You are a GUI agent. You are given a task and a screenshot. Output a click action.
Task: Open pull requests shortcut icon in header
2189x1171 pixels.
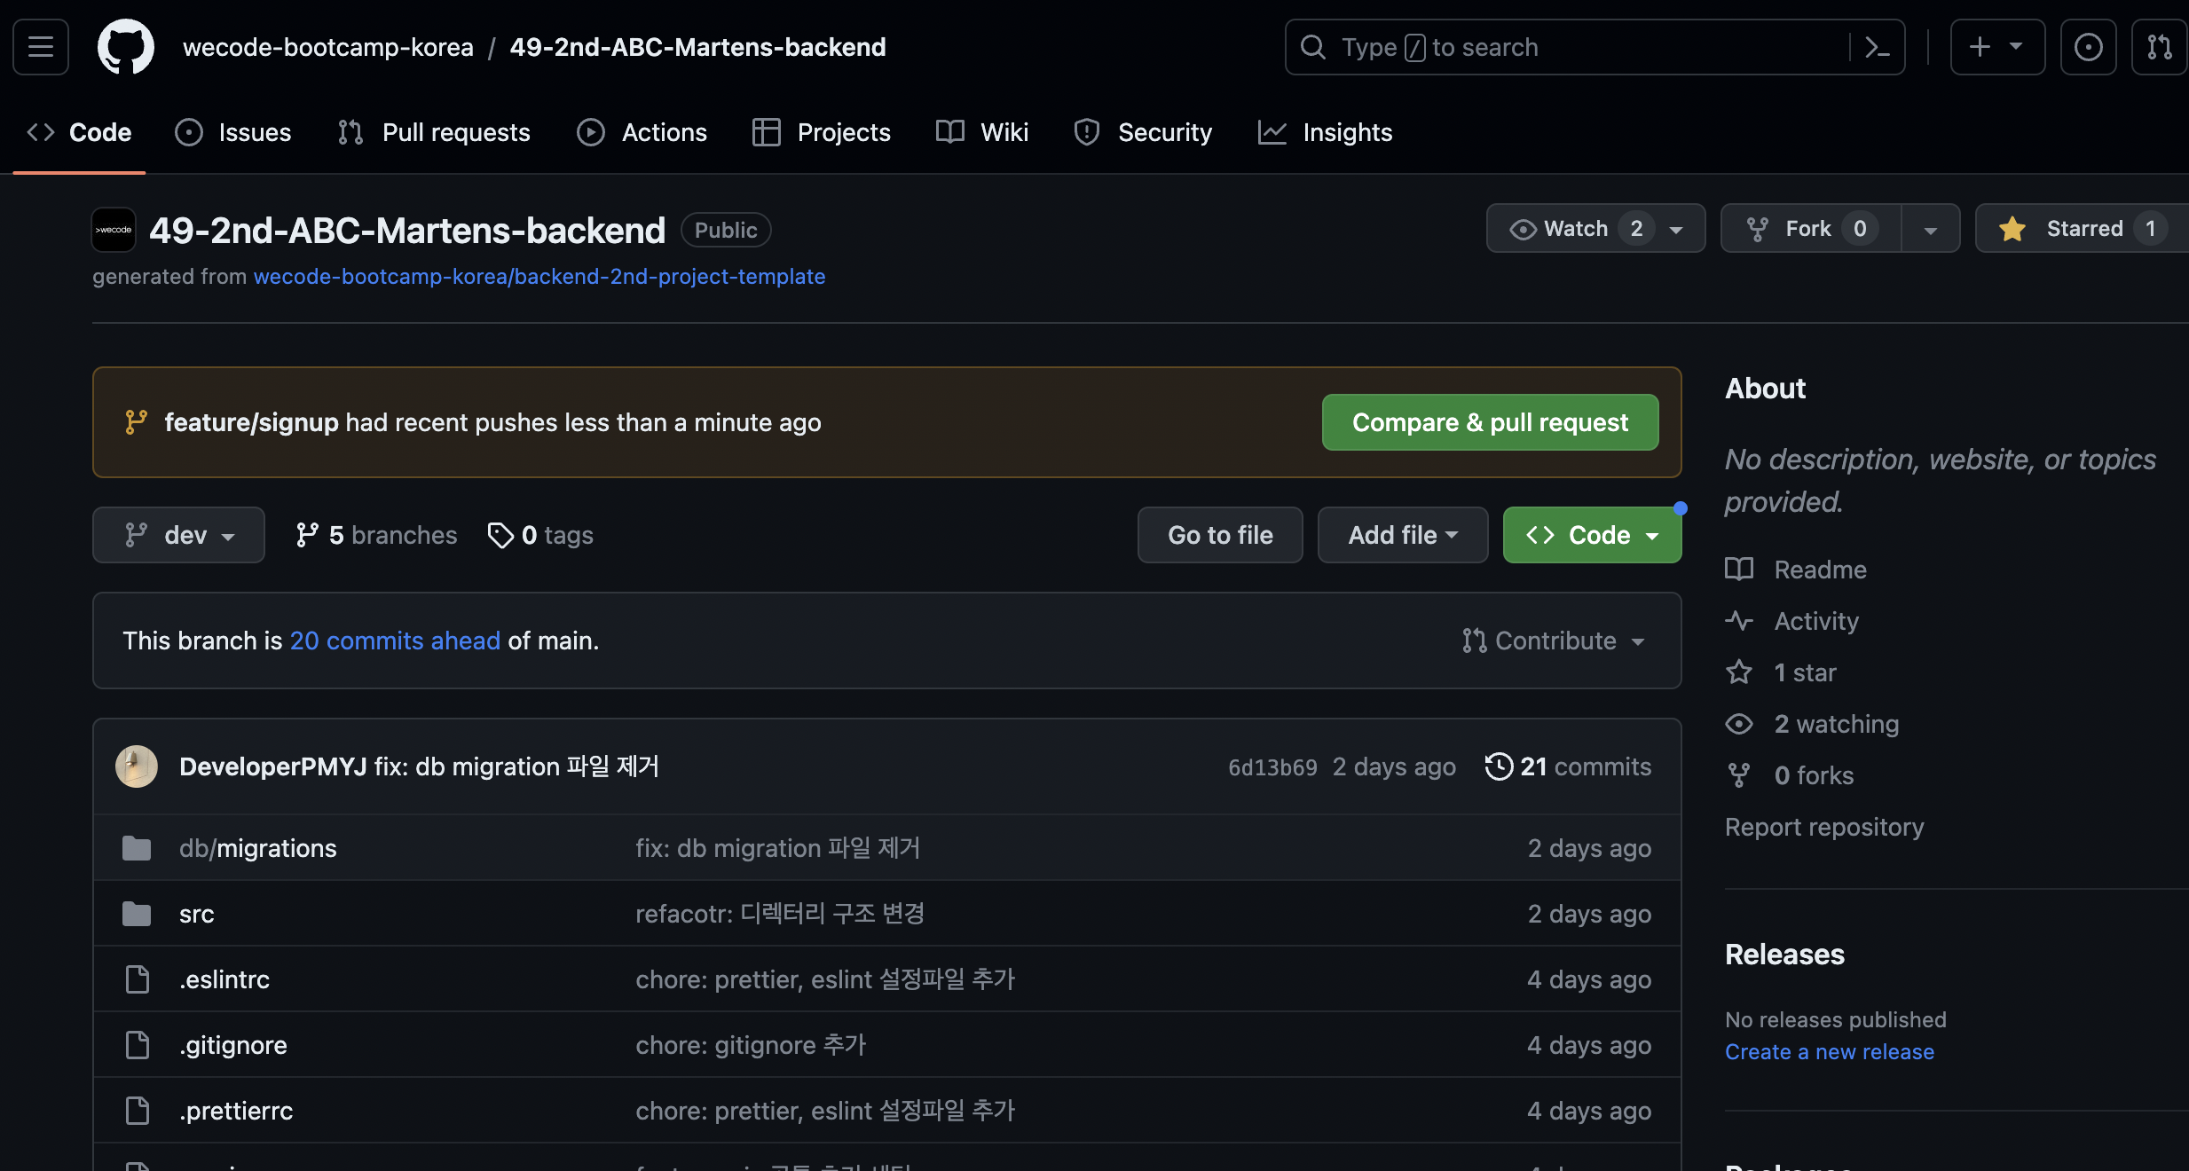coord(2159,47)
